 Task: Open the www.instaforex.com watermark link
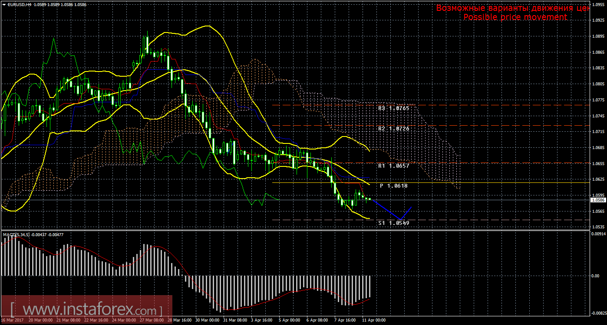click(87, 310)
